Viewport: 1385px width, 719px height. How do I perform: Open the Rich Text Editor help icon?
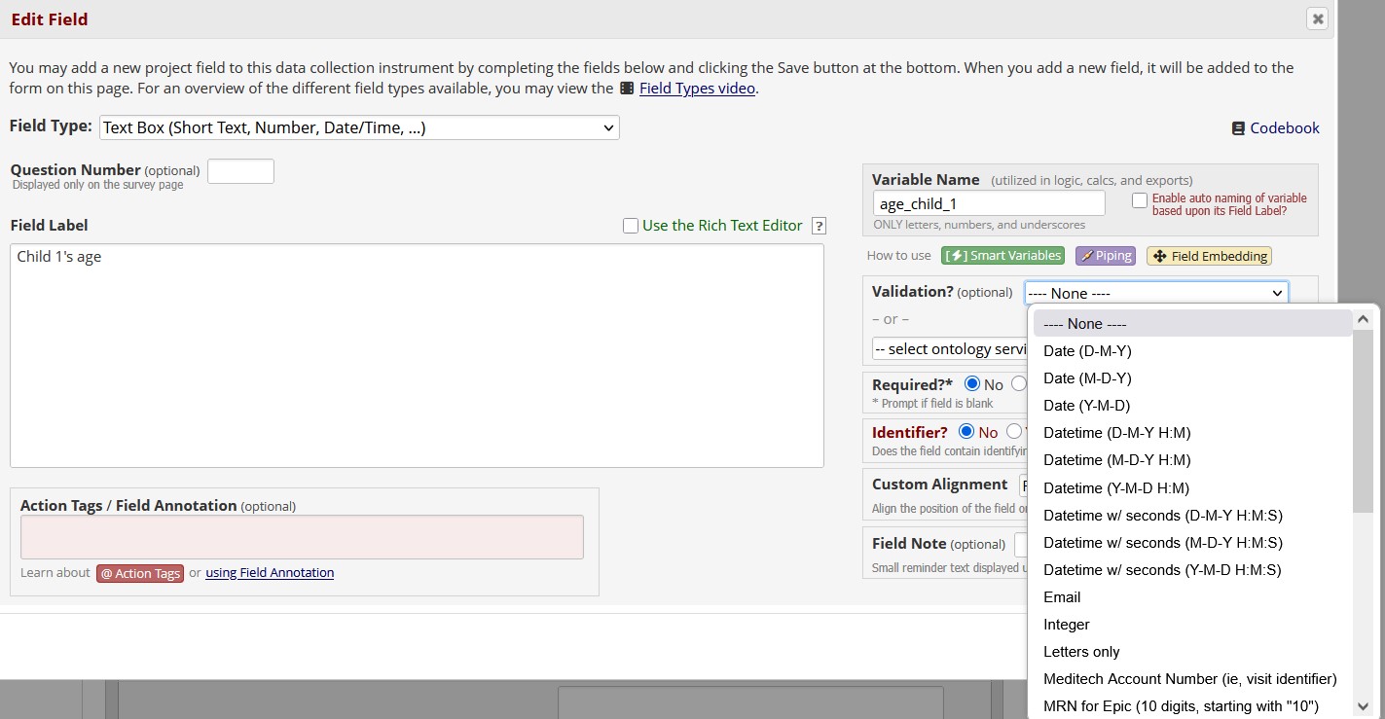pos(819,225)
